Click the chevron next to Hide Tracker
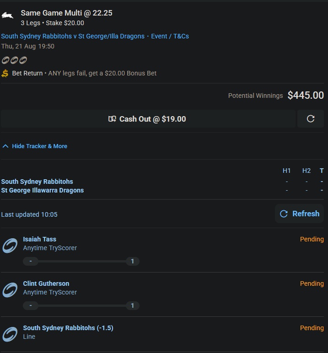 pyautogui.click(x=5, y=146)
